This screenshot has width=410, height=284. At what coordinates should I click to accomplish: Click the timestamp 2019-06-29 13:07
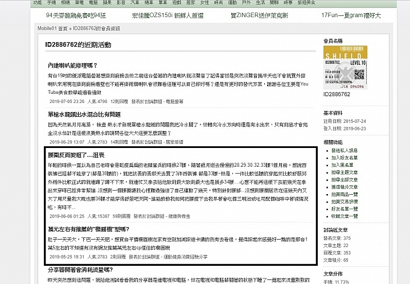click(67, 142)
